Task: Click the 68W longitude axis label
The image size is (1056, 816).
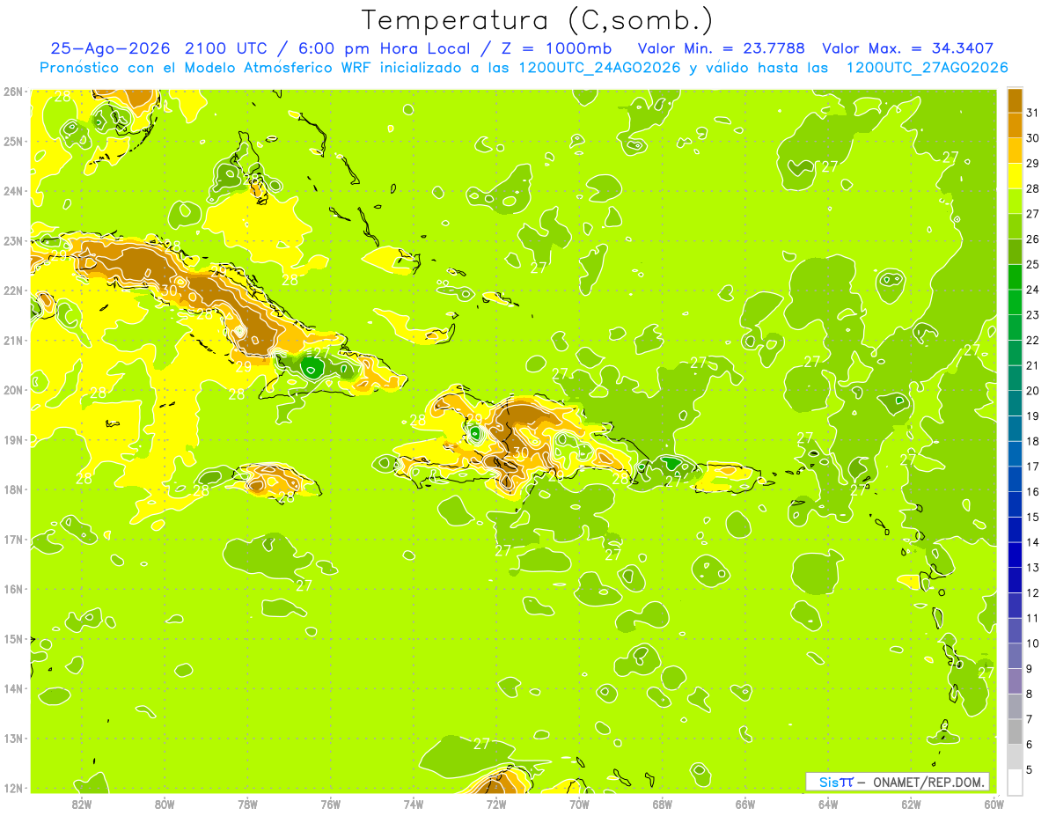Action: [x=663, y=804]
